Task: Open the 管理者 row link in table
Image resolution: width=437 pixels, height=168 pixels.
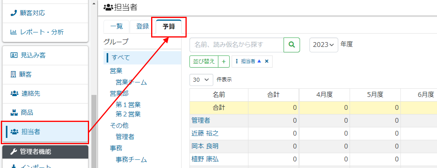Action: 201,120
